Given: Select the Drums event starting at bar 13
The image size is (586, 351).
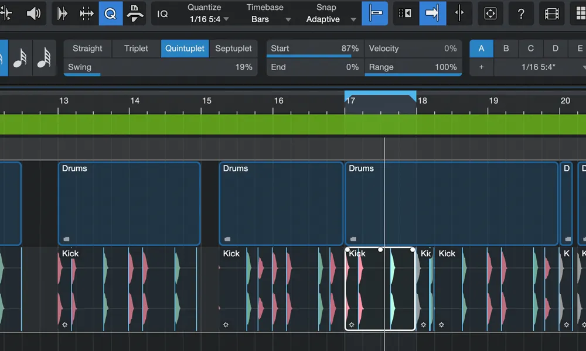Looking at the screenshot, I should click(x=130, y=204).
